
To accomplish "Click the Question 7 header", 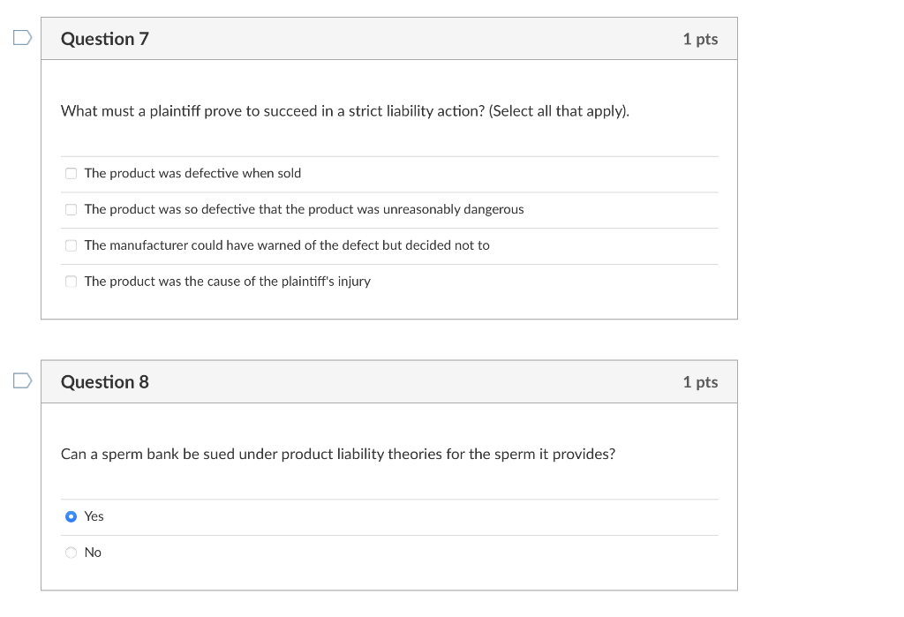I will (x=105, y=39).
